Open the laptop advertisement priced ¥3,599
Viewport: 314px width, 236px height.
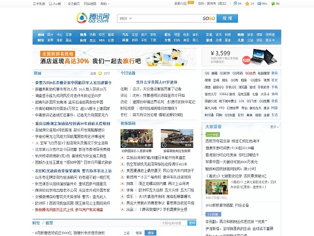[x=241, y=57]
